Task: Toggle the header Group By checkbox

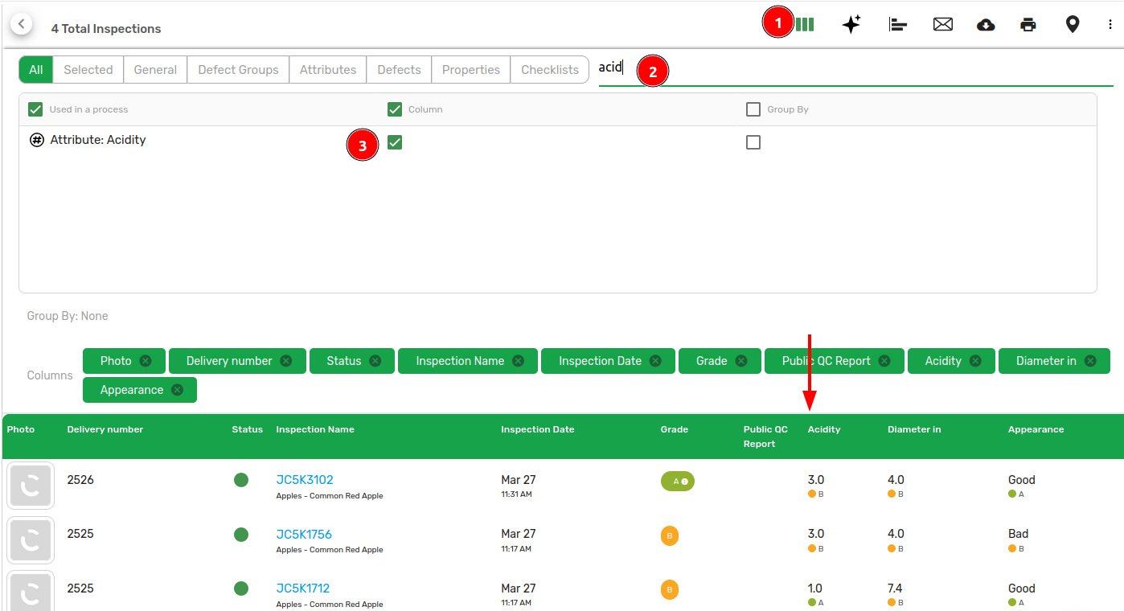Action: click(x=753, y=109)
